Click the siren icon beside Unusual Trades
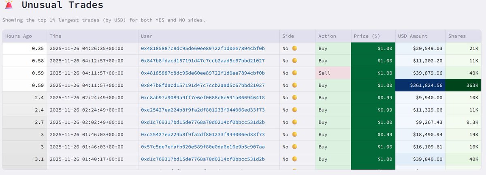486x175 pixels. coord(8,5)
